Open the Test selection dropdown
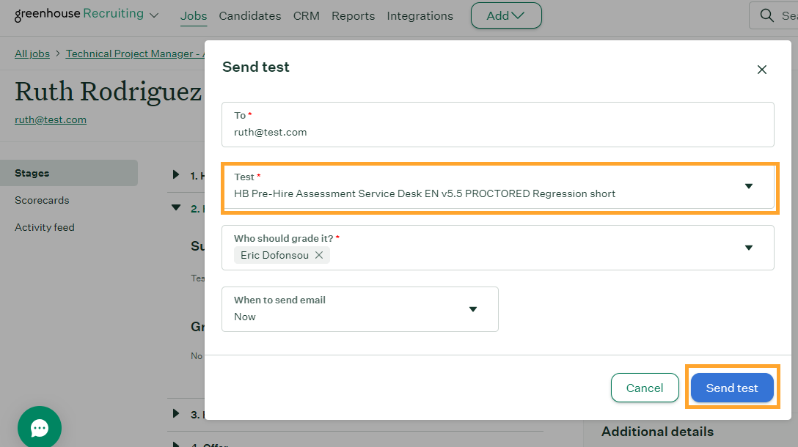The height and width of the screenshot is (447, 798). pyautogui.click(x=748, y=187)
